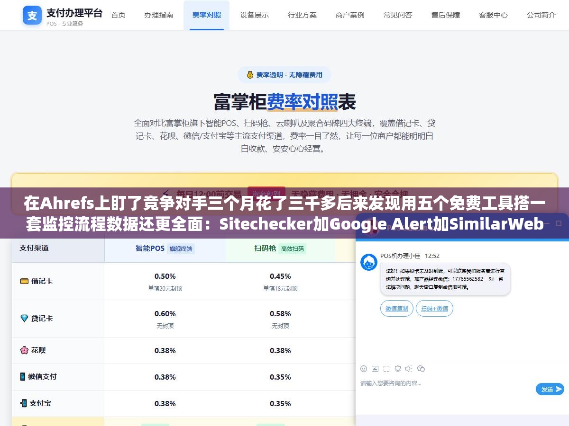Select the 费率对照 navigation tab
The height and width of the screenshot is (426, 569).
(207, 15)
